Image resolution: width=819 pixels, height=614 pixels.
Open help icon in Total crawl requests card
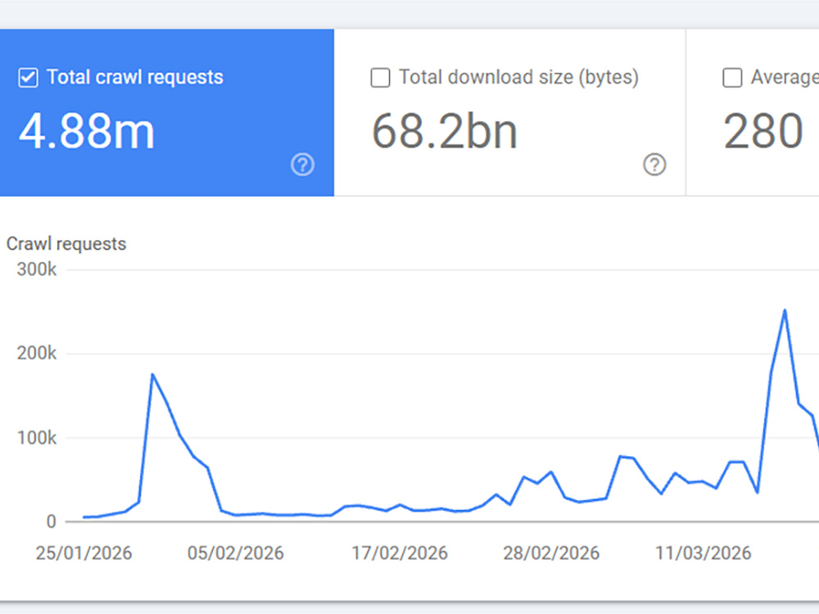302,165
